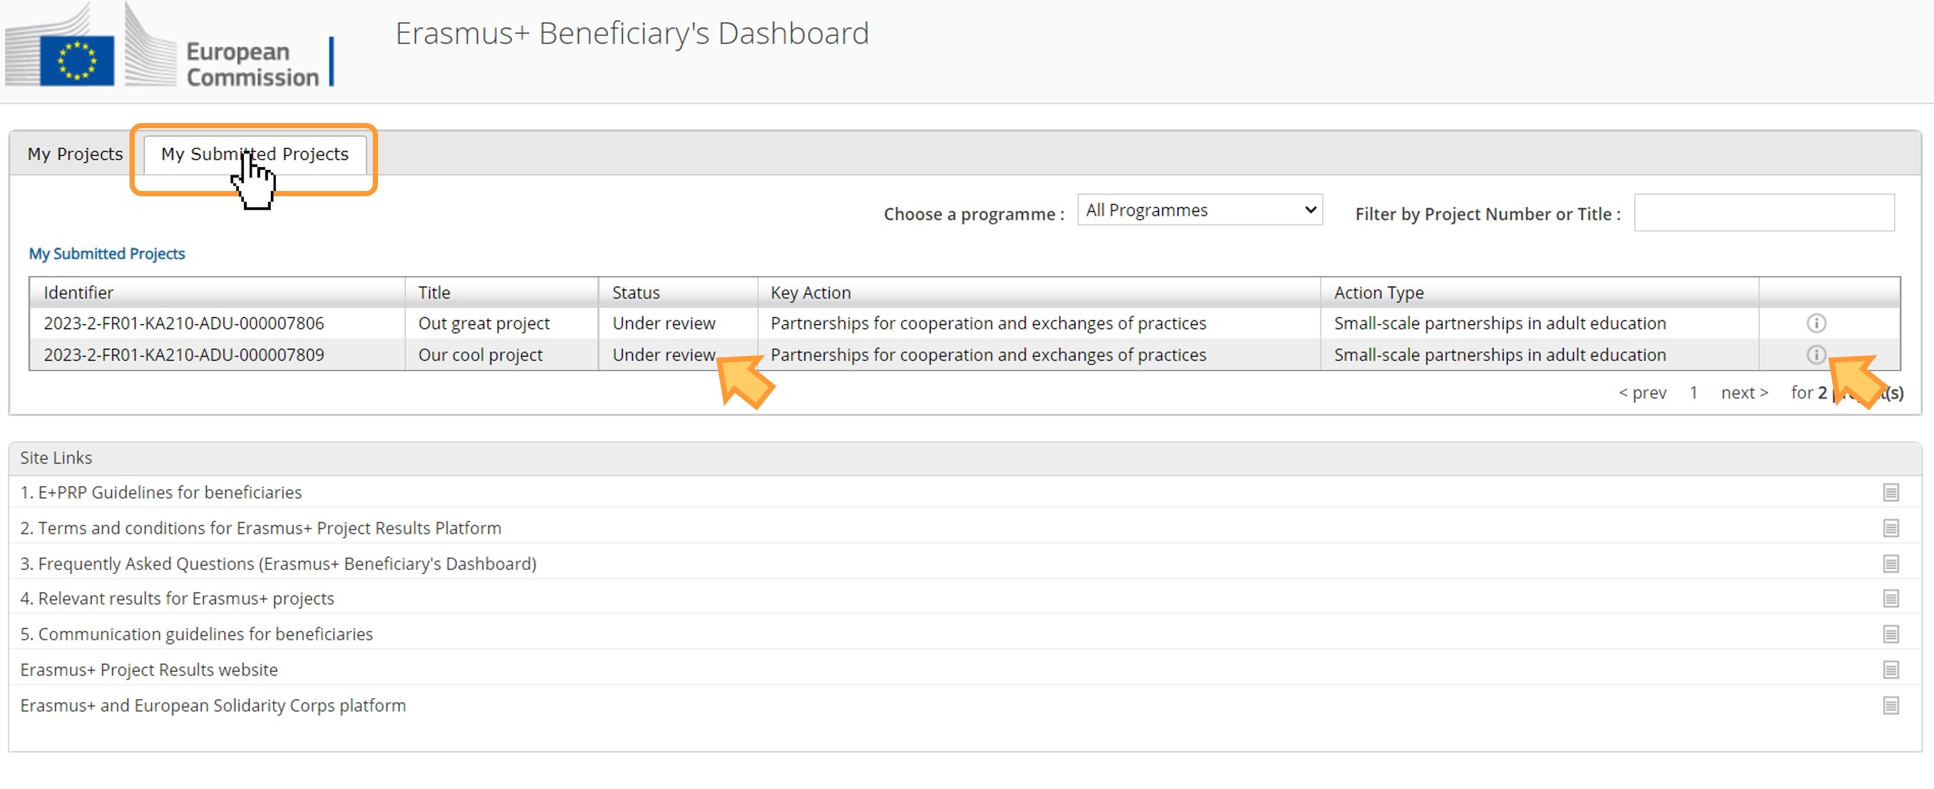The width and height of the screenshot is (1934, 789).
Task: Sort table by Status column header
Action: tap(678, 293)
